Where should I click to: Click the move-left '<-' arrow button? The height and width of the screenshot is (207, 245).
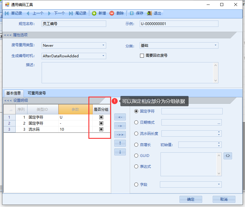click(120, 117)
